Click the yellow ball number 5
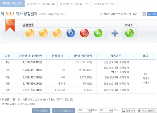Screen dimensions: 157x113 click(x=43, y=33)
